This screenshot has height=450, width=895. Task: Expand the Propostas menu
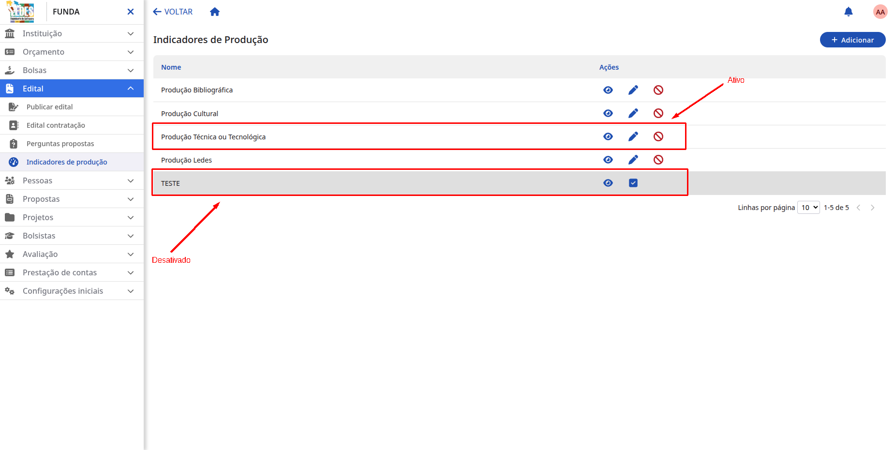(x=72, y=199)
